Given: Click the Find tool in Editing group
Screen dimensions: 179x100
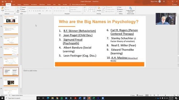Looking at the screenshot, I should click(x=119, y=7).
